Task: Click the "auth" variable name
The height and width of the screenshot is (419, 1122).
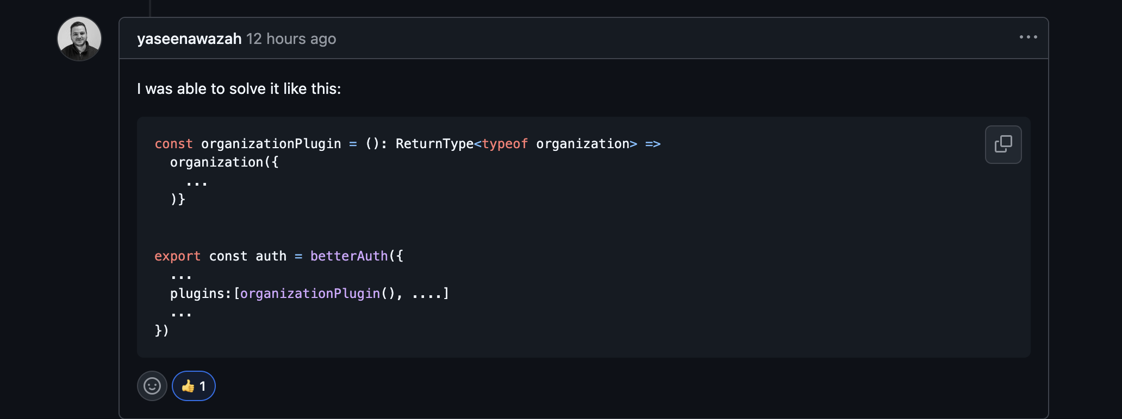Action: [x=271, y=256]
